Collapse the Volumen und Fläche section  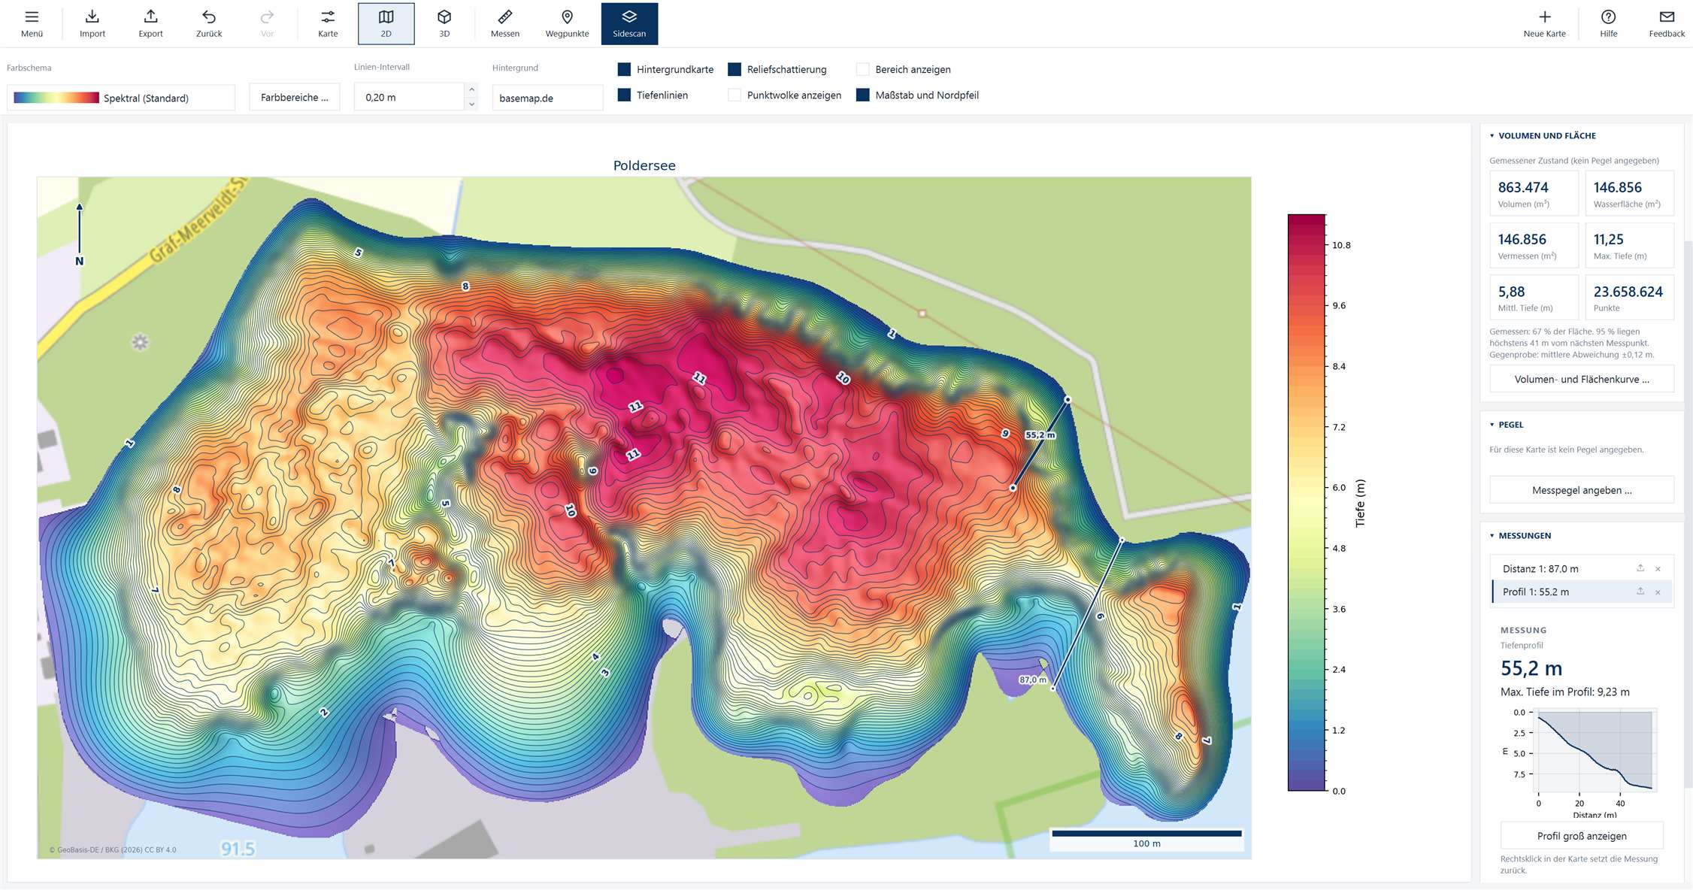[x=1492, y=136]
